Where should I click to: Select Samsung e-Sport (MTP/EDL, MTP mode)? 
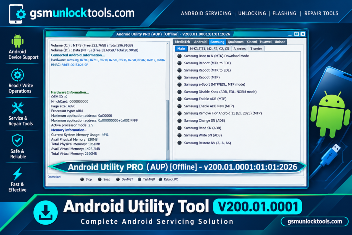211,85
